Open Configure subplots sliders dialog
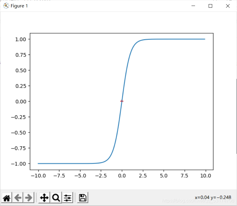This screenshot has height=206, width=237. (67, 198)
